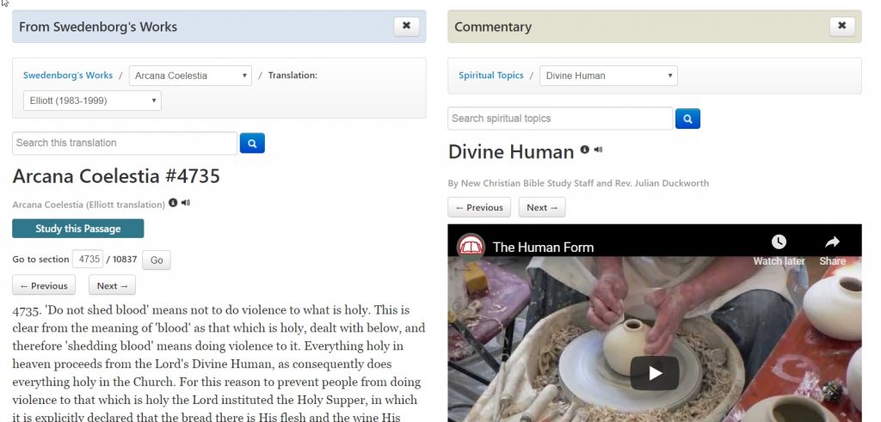This screenshot has height=422, width=881.
Task: Click the magnifier button beside spiritual topics search
Action: (x=687, y=119)
